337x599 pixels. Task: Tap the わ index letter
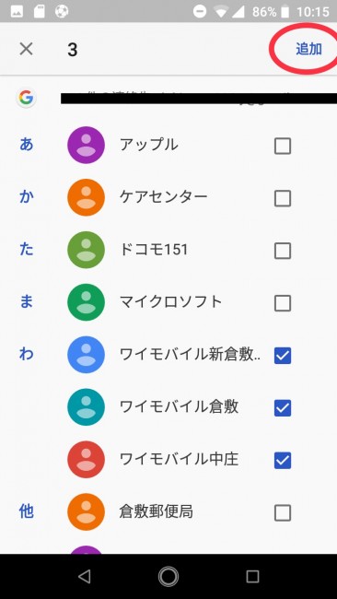click(x=27, y=355)
